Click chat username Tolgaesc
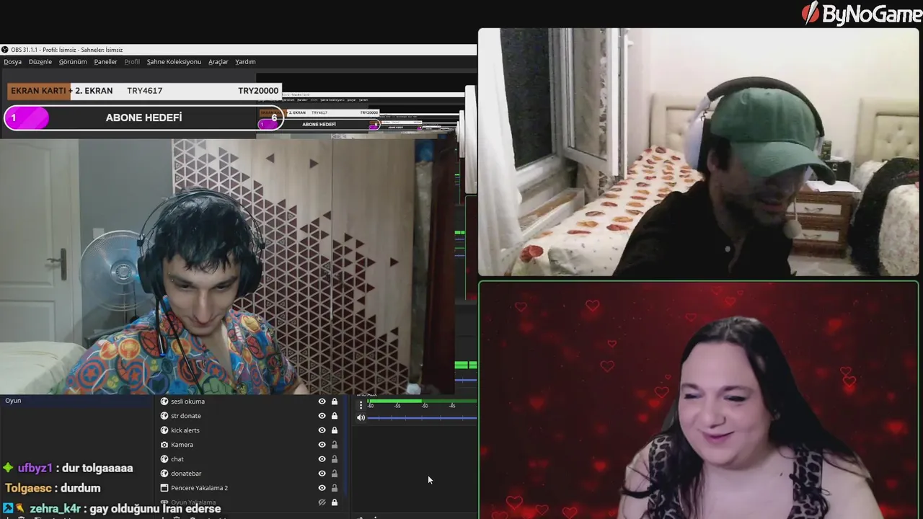923x519 pixels. (28, 488)
